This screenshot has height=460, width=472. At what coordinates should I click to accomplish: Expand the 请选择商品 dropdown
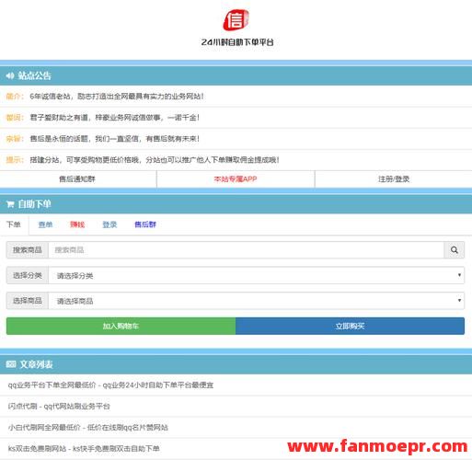pyautogui.click(x=256, y=301)
